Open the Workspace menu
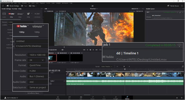 pyautogui.click(x=65, y=3)
